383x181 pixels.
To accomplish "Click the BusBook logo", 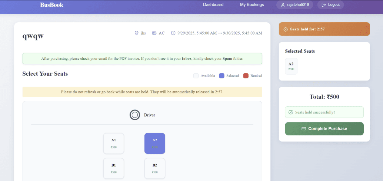I will [x=51, y=5].
